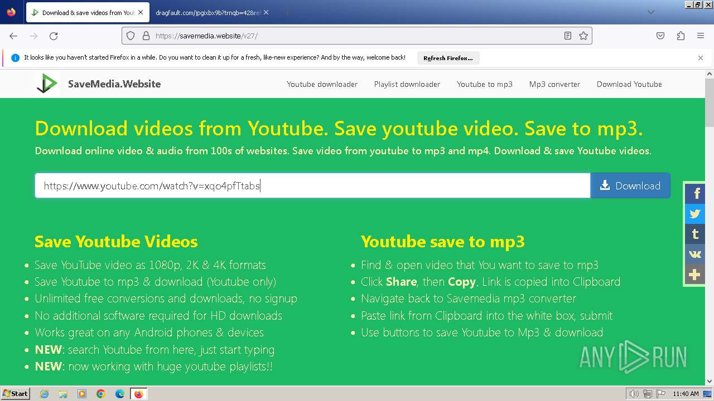Image resolution: width=714 pixels, height=401 pixels.
Task: Click the Action Center flag tray icon
Action: (661, 394)
